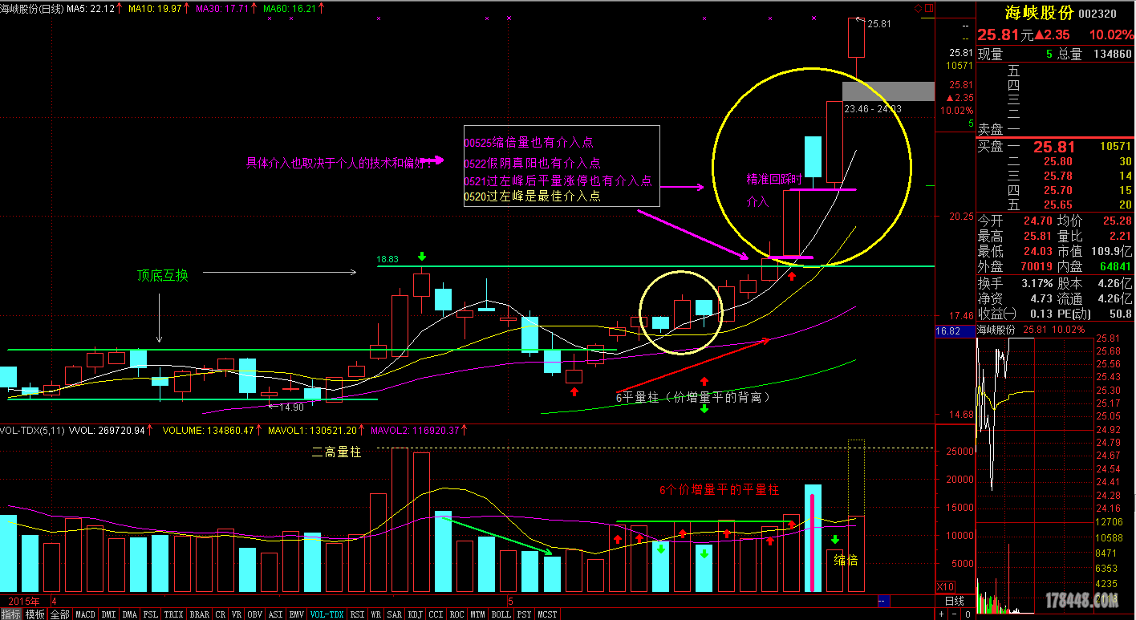
Task: Select the ASI indicator tab
Action: tap(275, 614)
